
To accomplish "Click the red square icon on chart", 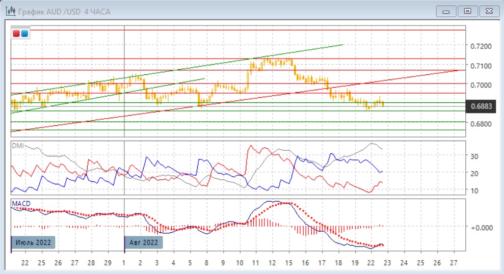I will click(x=16, y=34).
